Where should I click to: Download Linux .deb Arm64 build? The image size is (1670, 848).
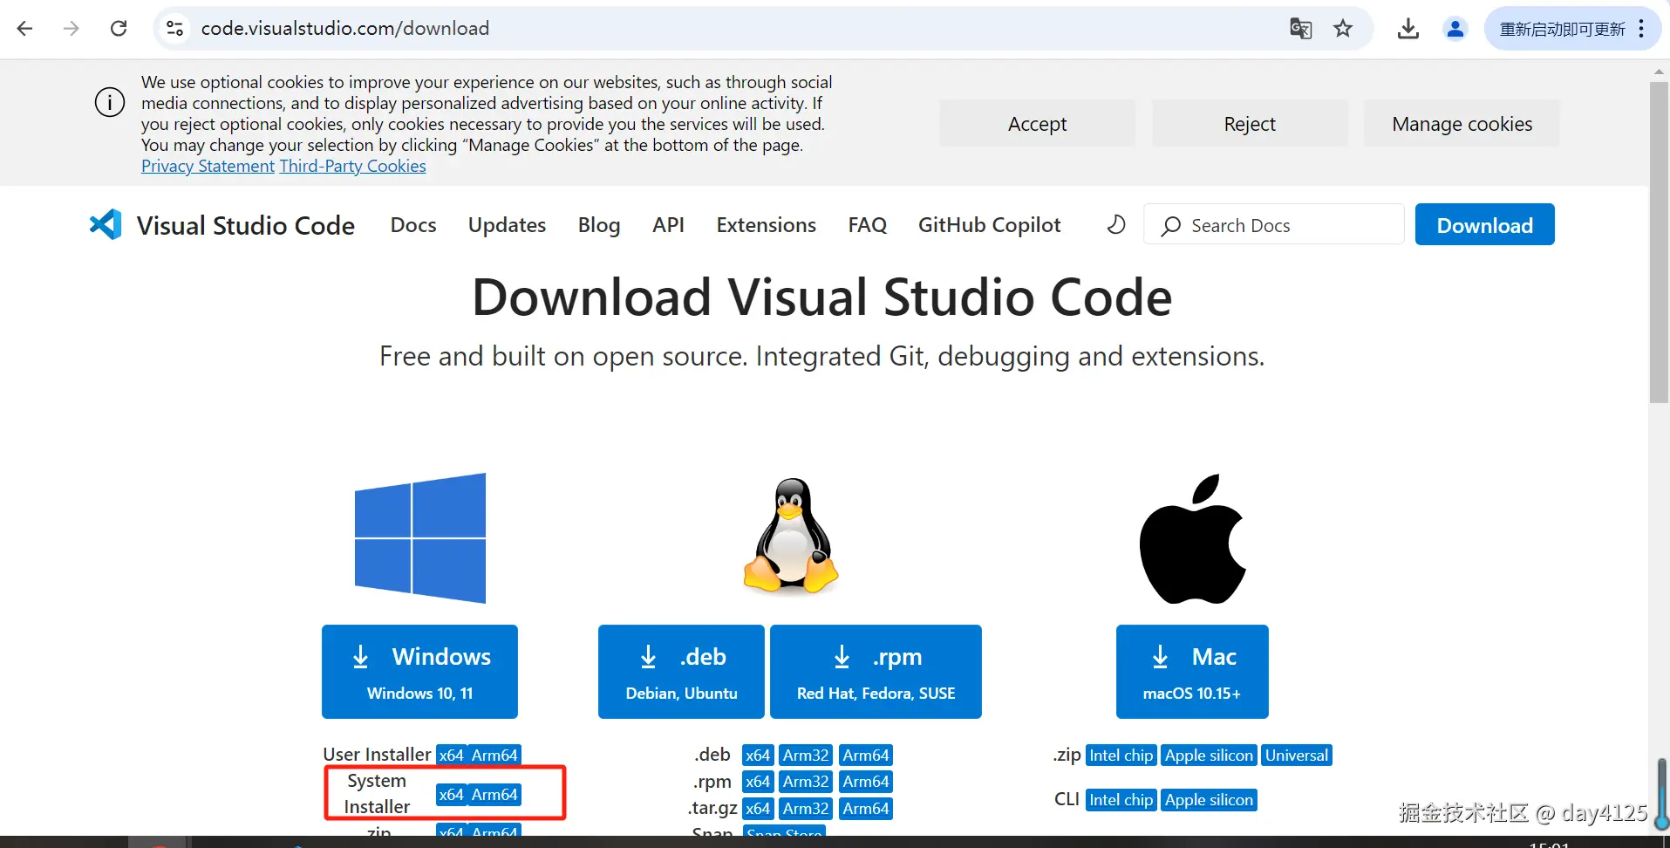866,756
